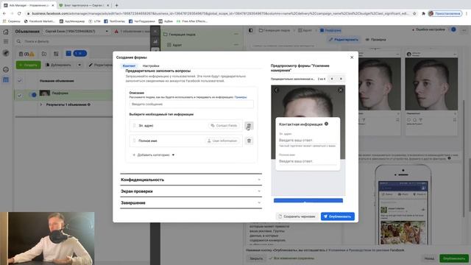Switch to the Контент tab
This screenshot has height=265, width=471.
coord(130,66)
